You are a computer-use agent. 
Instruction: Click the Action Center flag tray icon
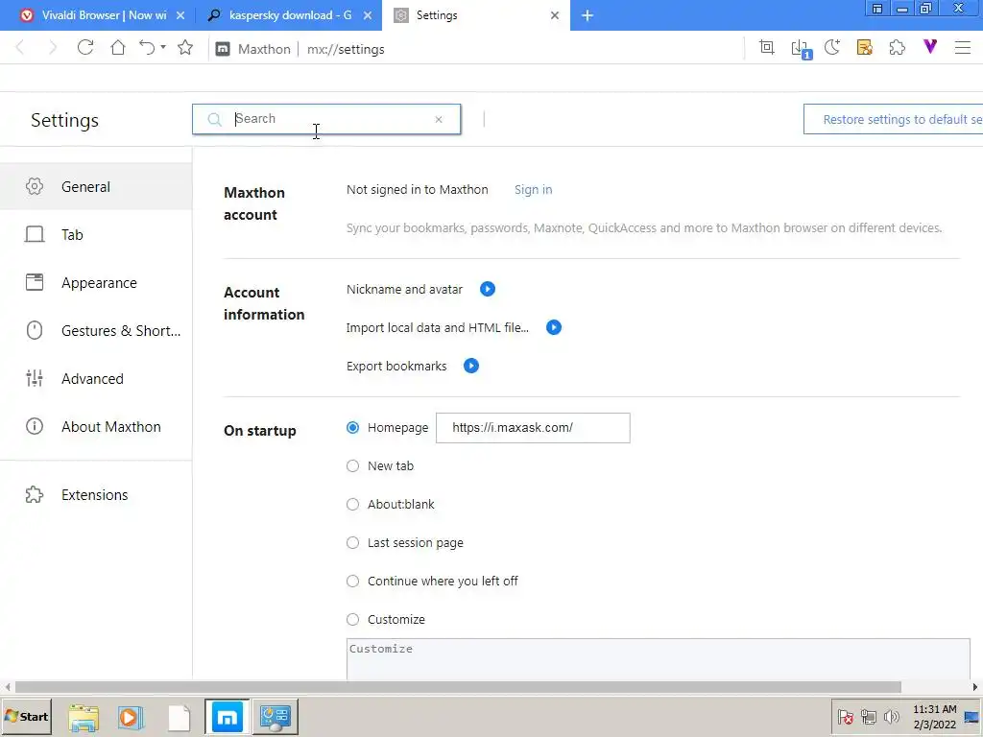point(845,717)
